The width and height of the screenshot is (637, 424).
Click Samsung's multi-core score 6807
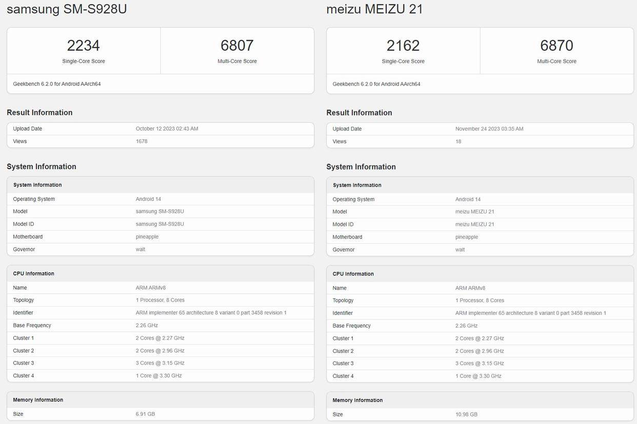[237, 46]
